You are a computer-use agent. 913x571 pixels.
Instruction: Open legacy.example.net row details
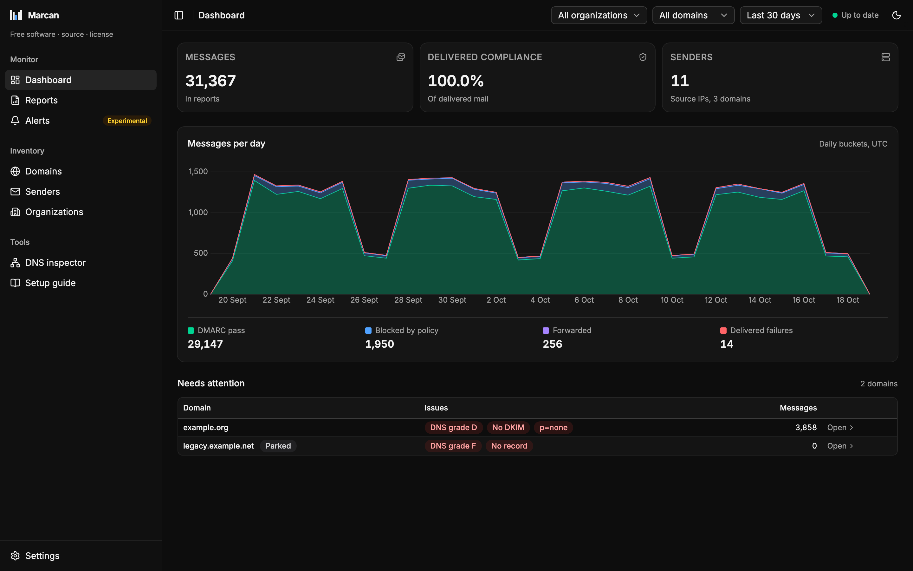click(x=840, y=446)
